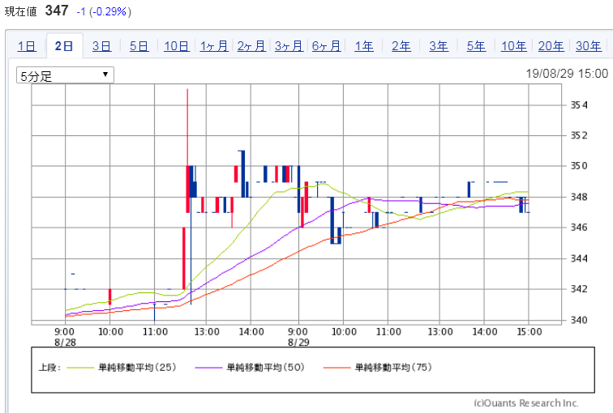Click the 15:00 time axis label
Image resolution: width=613 pixels, height=413 pixels.
point(529,332)
